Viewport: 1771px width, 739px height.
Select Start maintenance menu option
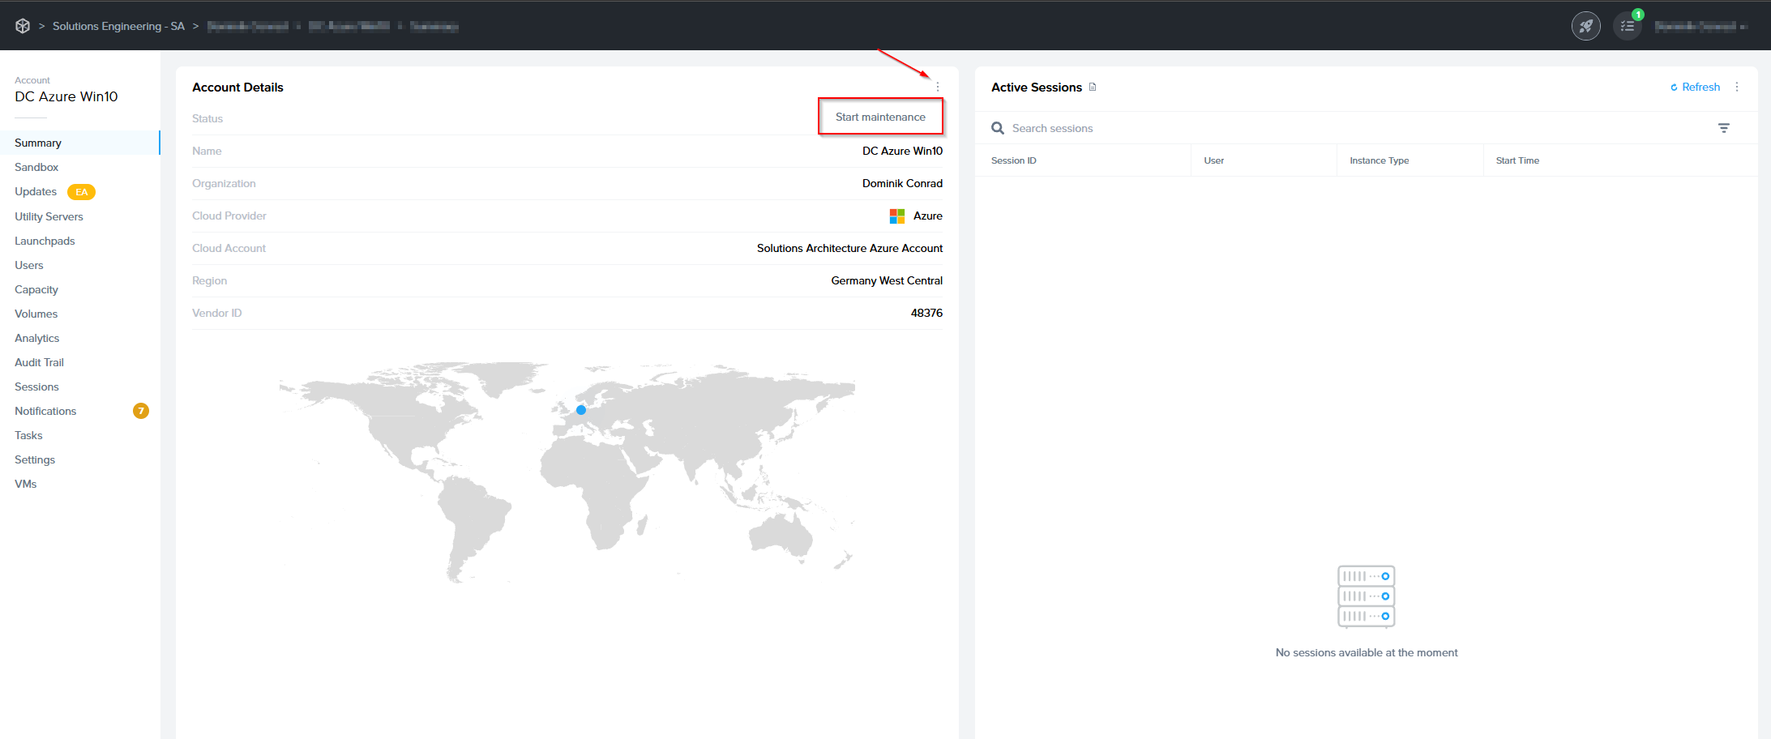coord(880,117)
